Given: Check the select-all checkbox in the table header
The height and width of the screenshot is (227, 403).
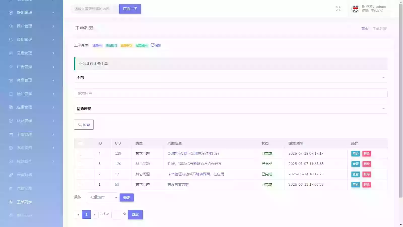Looking at the screenshot, I should tap(80, 143).
